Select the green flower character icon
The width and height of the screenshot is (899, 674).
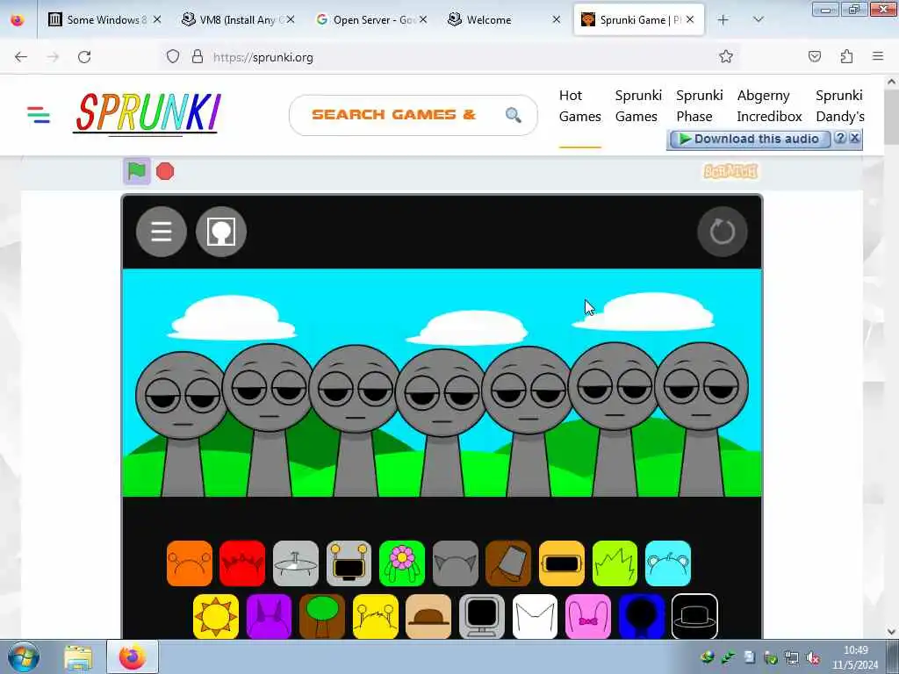coord(402,563)
